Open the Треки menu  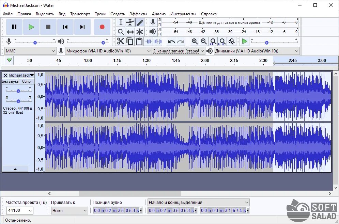pos(100,14)
